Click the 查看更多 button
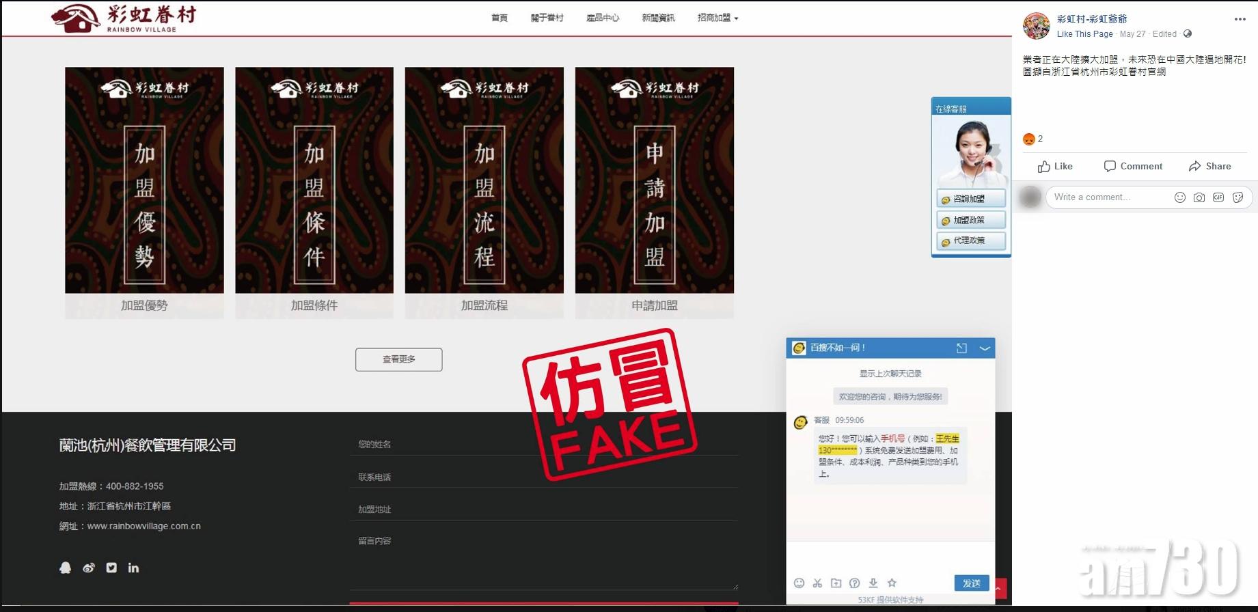This screenshot has width=1258, height=612. [x=398, y=359]
